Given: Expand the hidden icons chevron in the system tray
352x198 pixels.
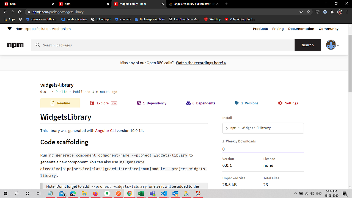Looking at the screenshot, I should tap(295, 193).
